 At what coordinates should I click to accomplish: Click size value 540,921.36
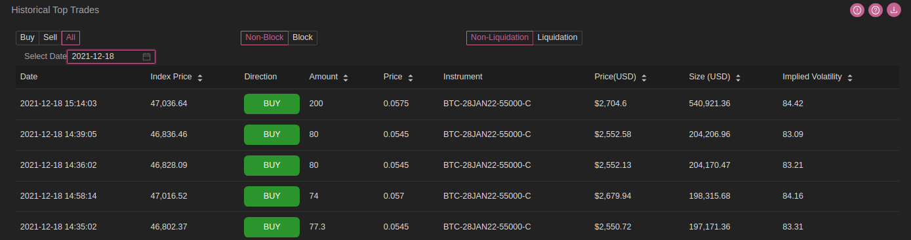click(x=710, y=104)
